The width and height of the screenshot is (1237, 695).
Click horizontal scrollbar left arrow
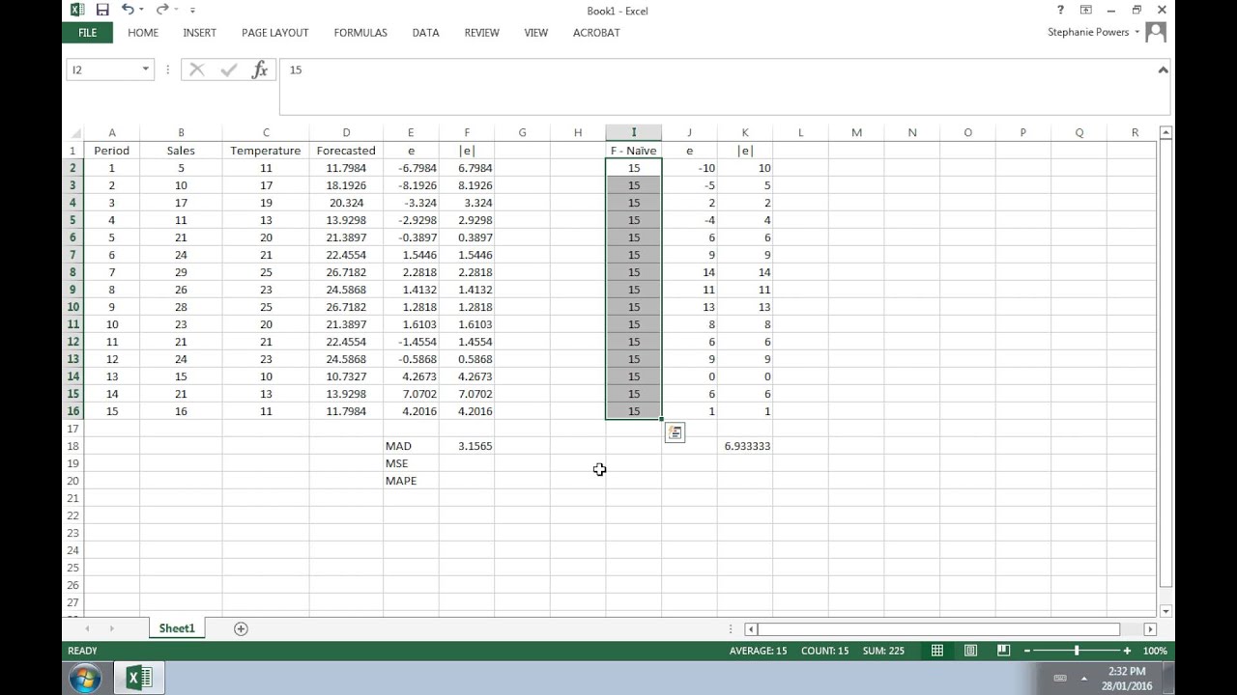751,629
